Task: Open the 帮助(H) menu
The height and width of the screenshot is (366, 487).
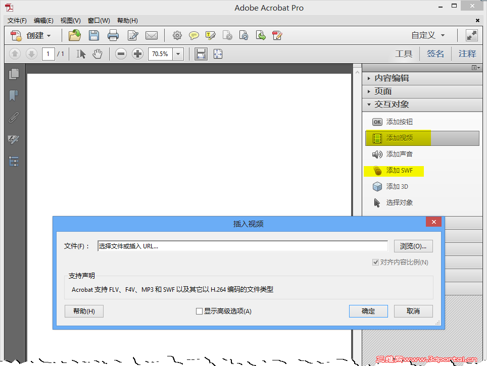Action: tap(127, 21)
